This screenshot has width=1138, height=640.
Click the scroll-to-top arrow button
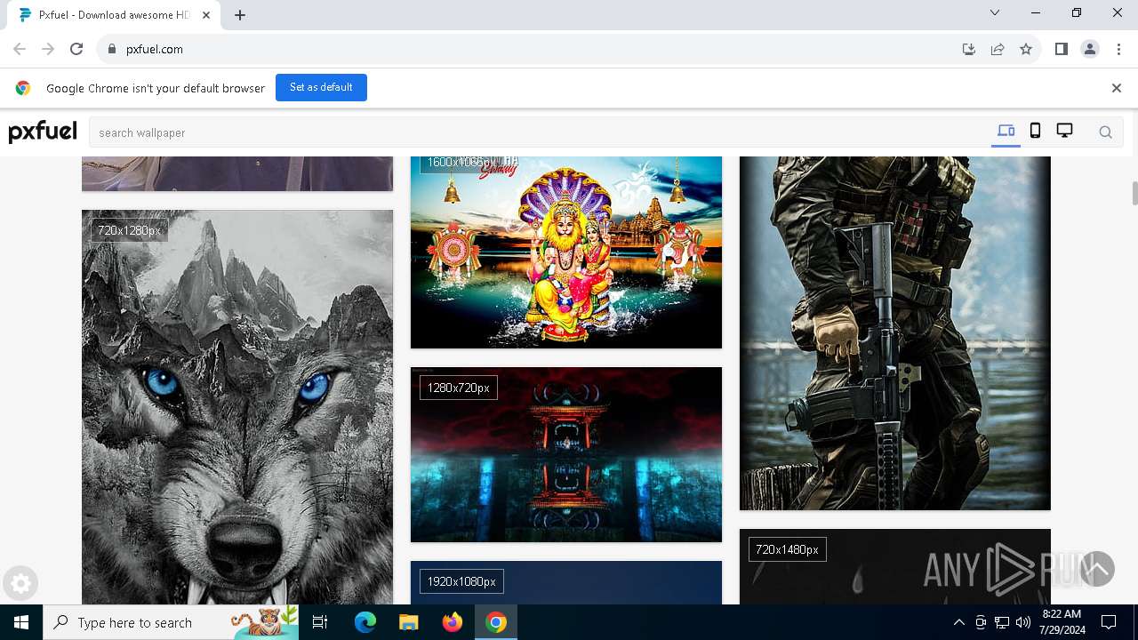pos(1096,569)
